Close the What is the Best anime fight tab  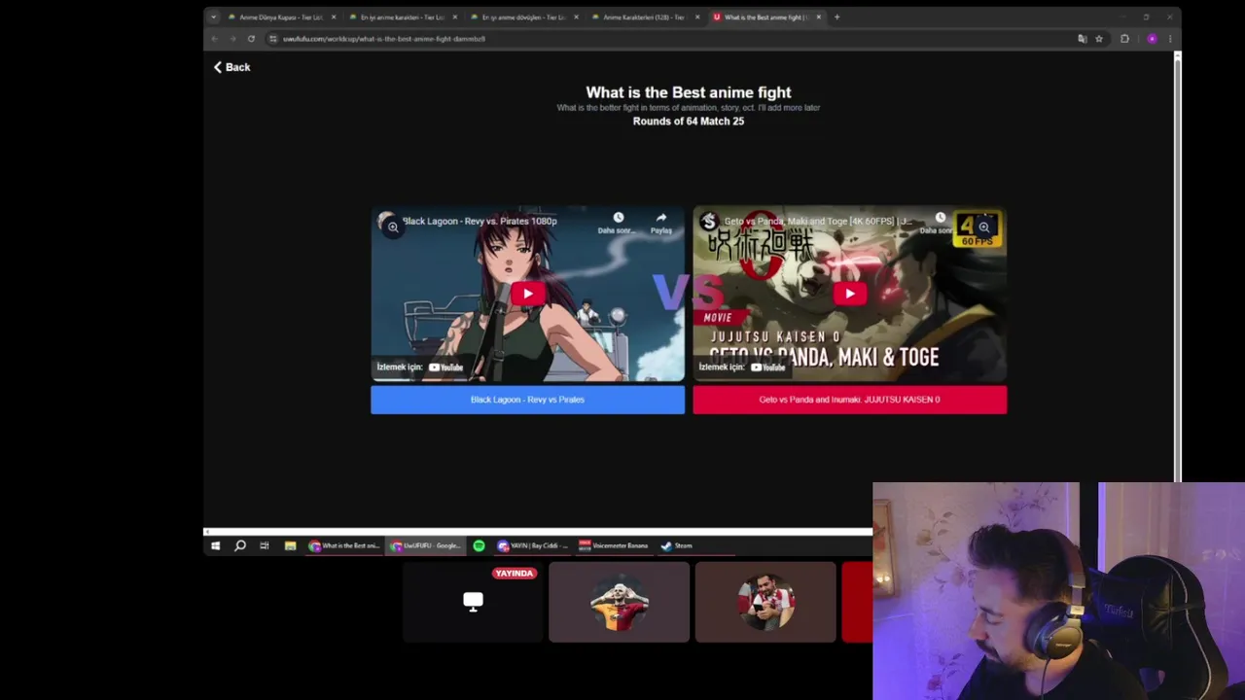tap(819, 17)
